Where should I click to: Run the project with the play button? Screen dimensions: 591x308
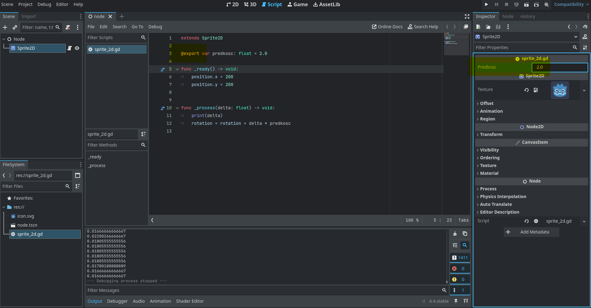[486, 4]
